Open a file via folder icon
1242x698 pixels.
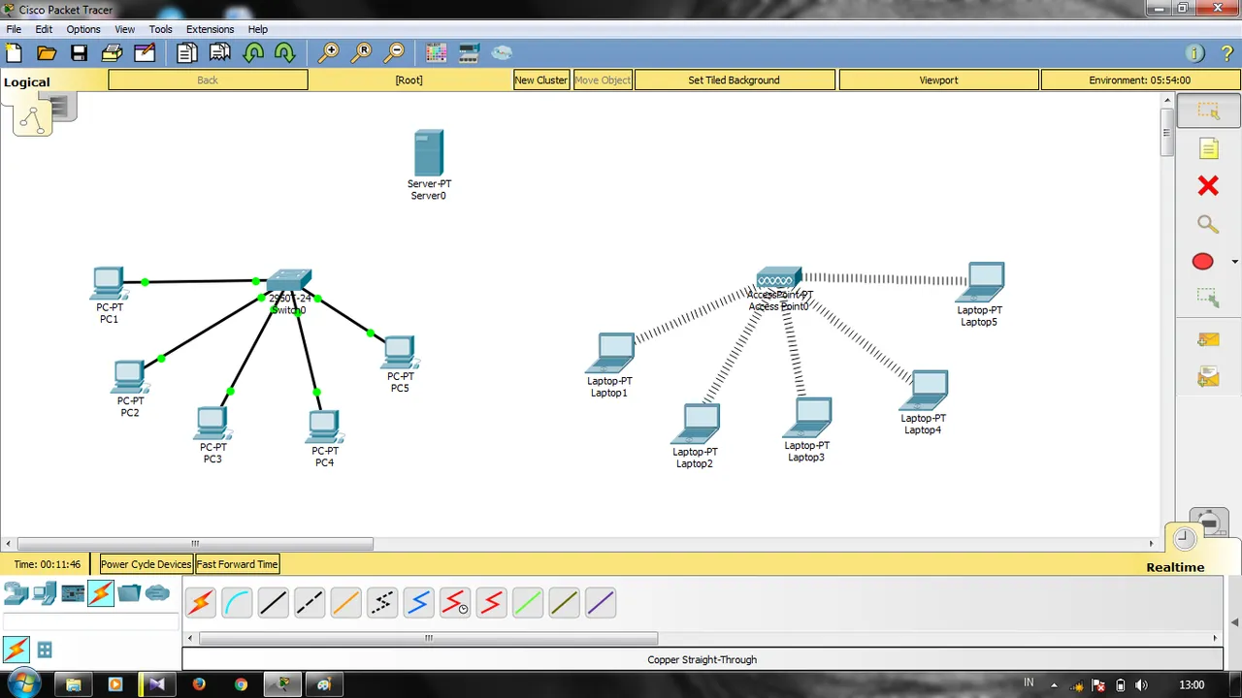(x=47, y=52)
